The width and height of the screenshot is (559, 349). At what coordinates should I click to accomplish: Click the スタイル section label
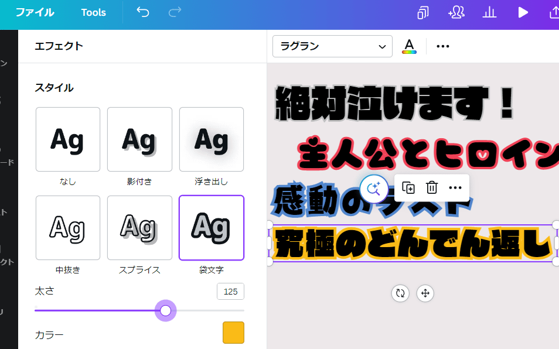(54, 88)
